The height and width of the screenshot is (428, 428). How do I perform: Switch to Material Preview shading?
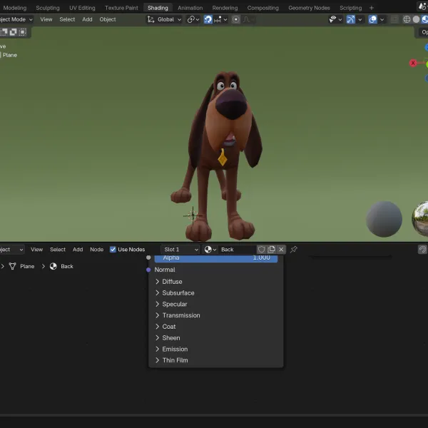point(424,19)
